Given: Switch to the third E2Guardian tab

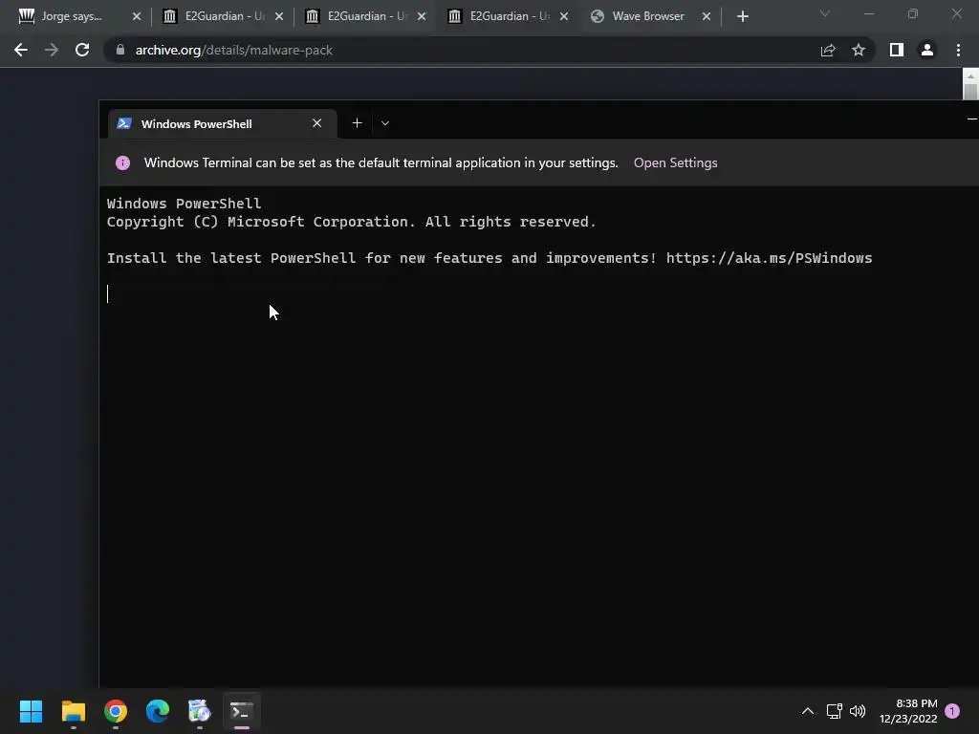Looking at the screenshot, I should [500, 16].
